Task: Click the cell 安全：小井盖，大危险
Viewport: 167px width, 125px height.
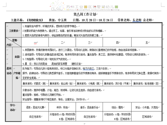Action: tap(147, 107)
